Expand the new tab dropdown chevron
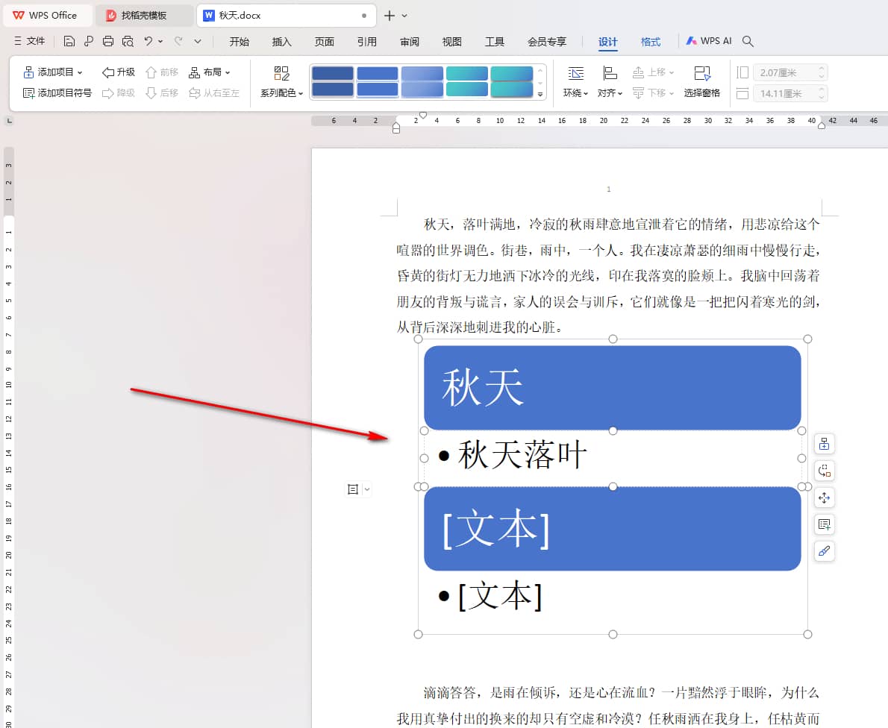The height and width of the screenshot is (728, 888). click(404, 16)
